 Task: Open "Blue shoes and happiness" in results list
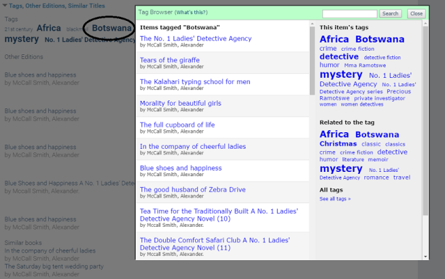[180, 168]
